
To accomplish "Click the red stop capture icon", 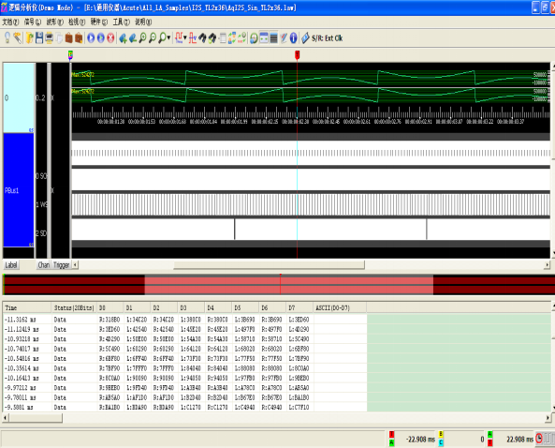I will [110, 37].
